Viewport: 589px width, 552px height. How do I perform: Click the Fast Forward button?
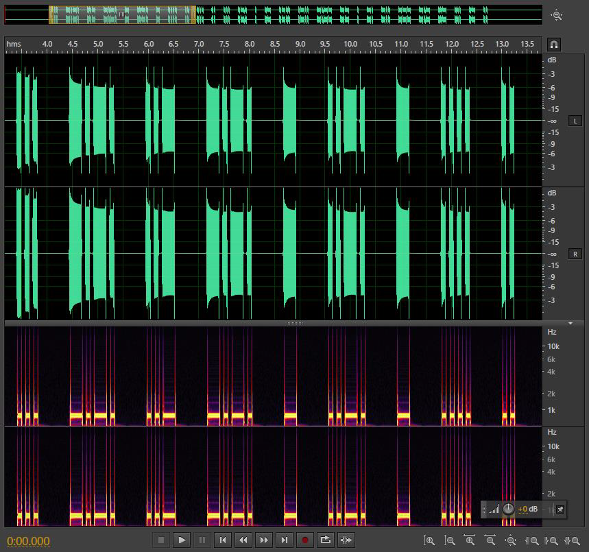point(264,540)
